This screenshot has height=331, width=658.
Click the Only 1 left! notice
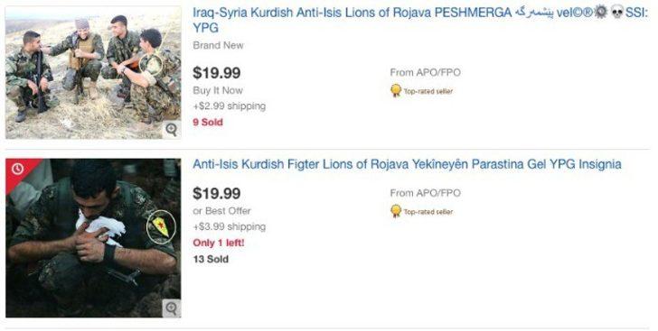219,243
